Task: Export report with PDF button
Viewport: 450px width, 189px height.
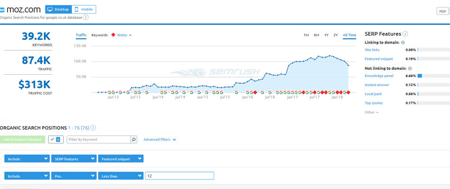Action: [442, 11]
